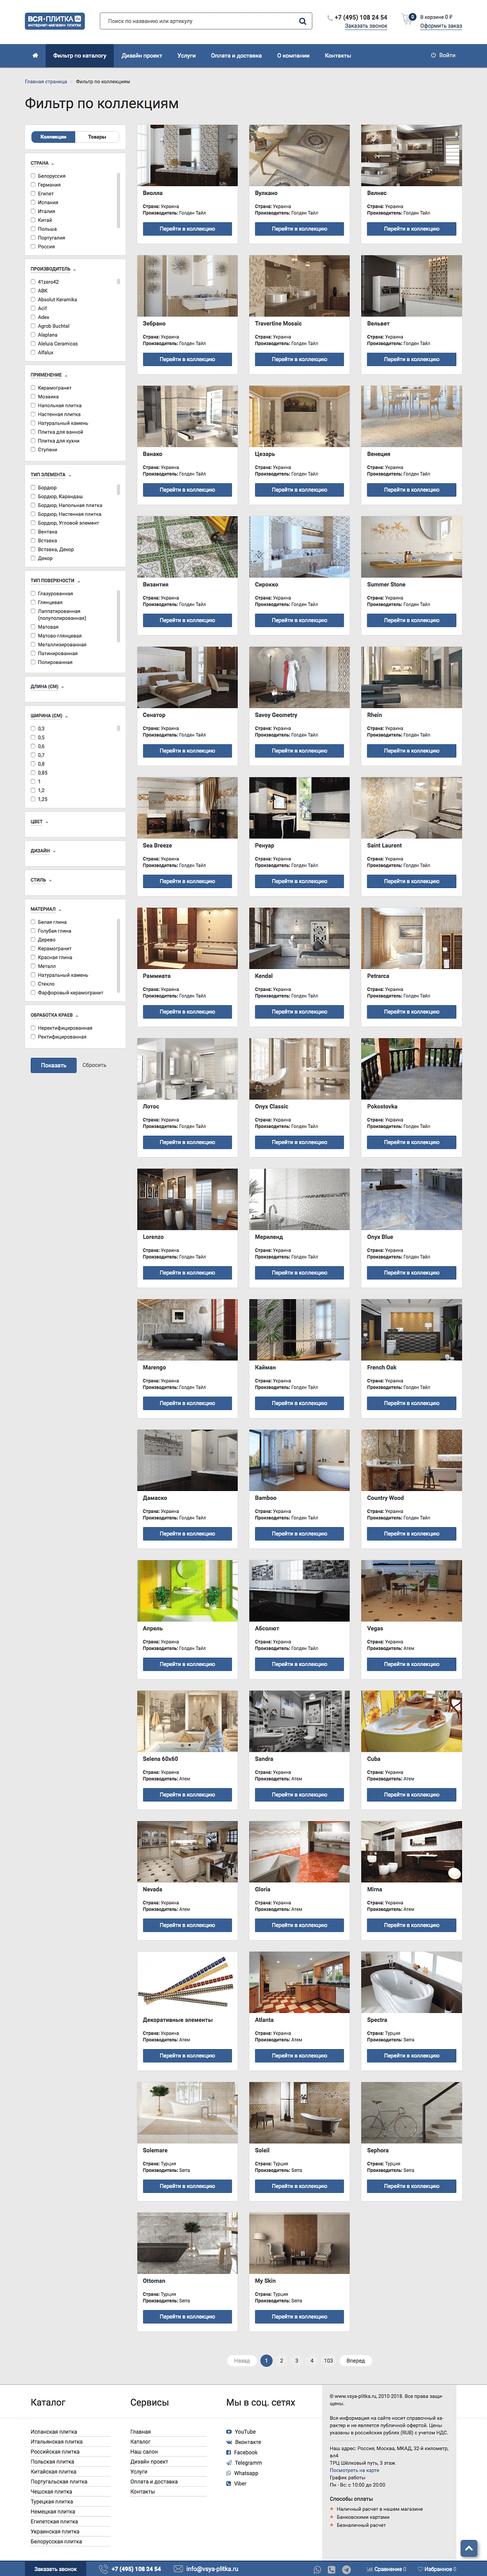Click the Вперед next page button
The height and width of the screenshot is (2576, 487).
[355, 2360]
